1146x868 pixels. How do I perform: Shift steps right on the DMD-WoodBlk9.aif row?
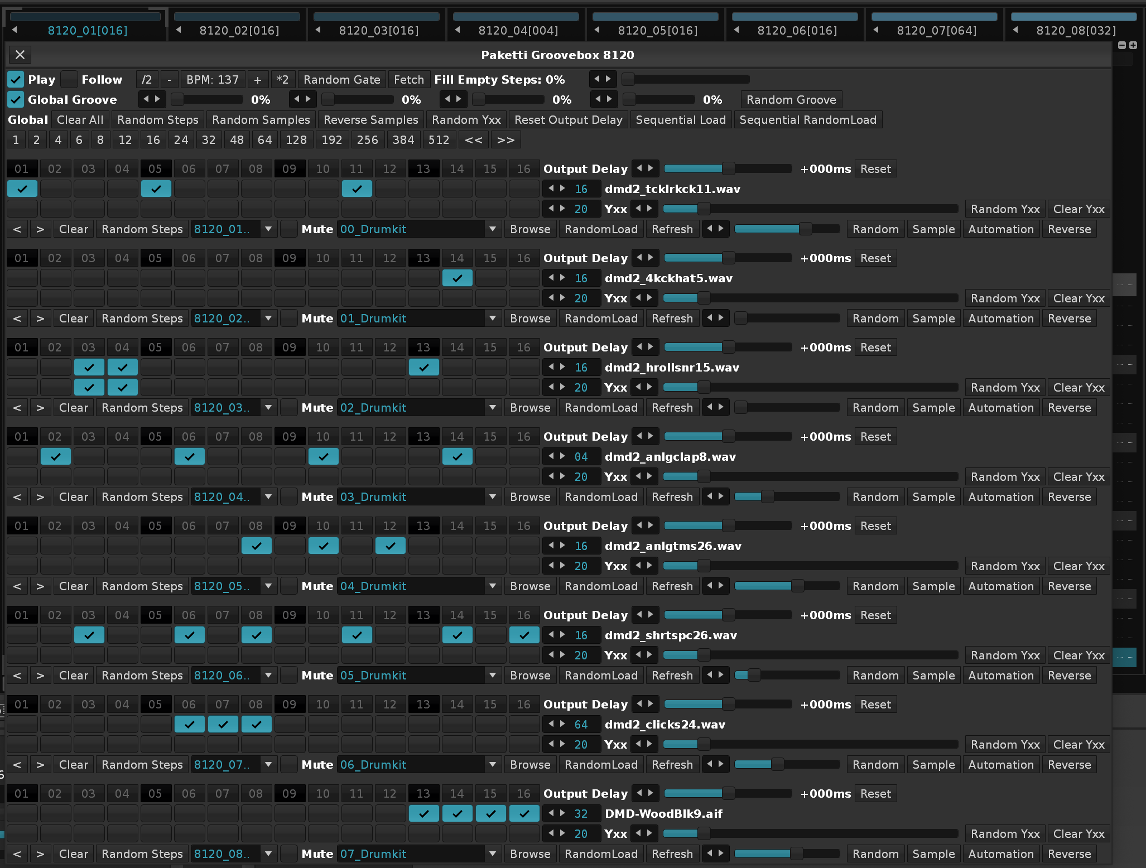pos(40,854)
